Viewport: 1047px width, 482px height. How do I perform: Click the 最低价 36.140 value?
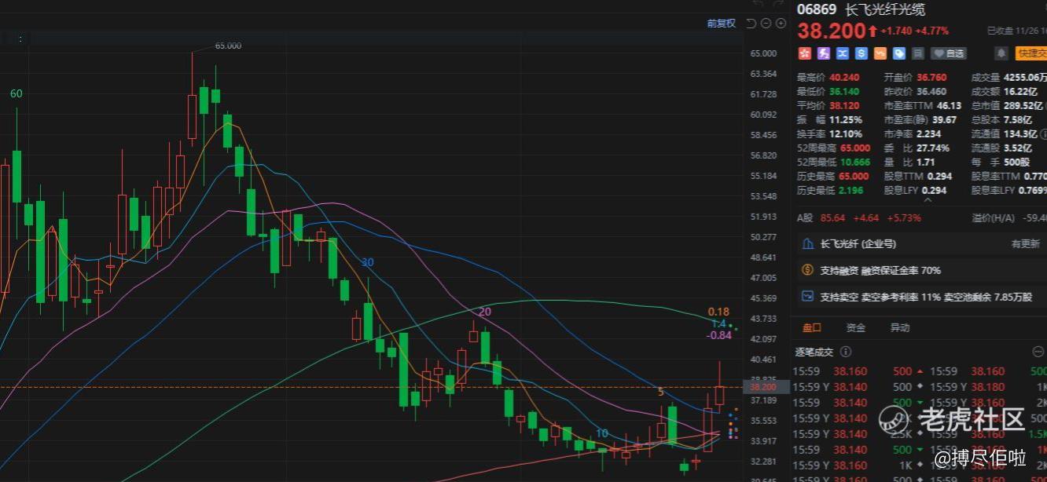(x=844, y=92)
